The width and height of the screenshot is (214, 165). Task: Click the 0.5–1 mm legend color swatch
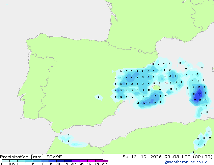14,161
